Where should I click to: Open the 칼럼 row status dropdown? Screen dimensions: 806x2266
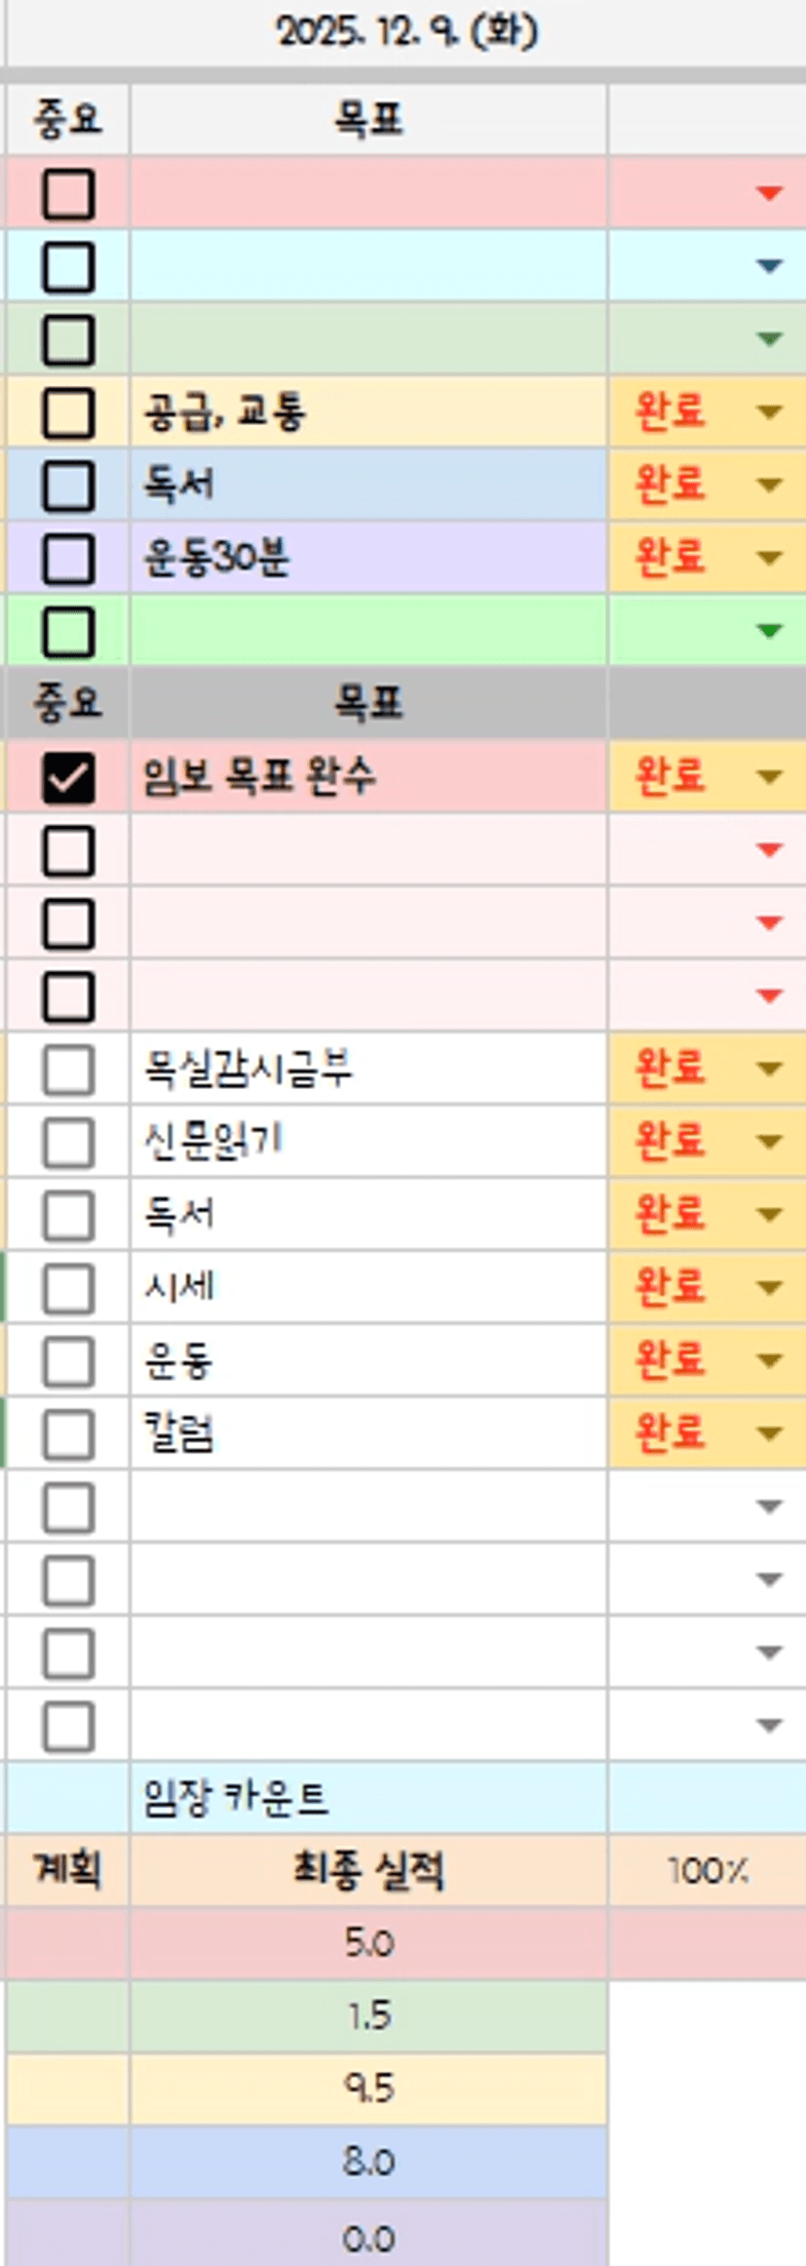(769, 1434)
